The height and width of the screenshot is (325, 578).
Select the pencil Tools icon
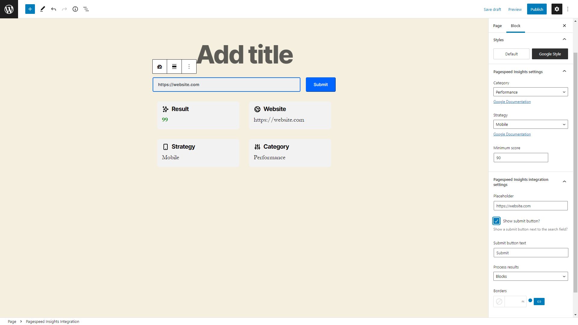43,9
